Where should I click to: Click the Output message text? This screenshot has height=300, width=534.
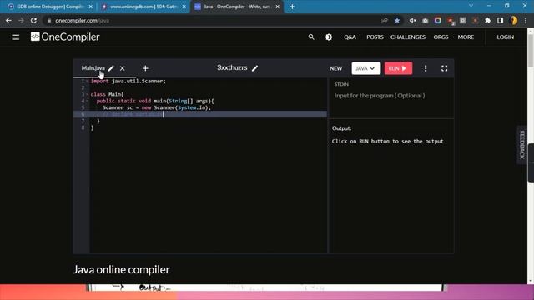click(387, 141)
